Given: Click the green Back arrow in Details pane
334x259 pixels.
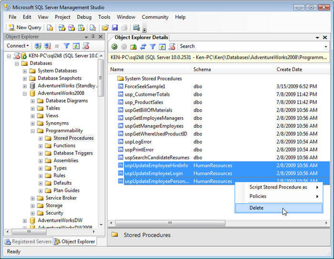Looking at the screenshot, I should click(115, 46).
